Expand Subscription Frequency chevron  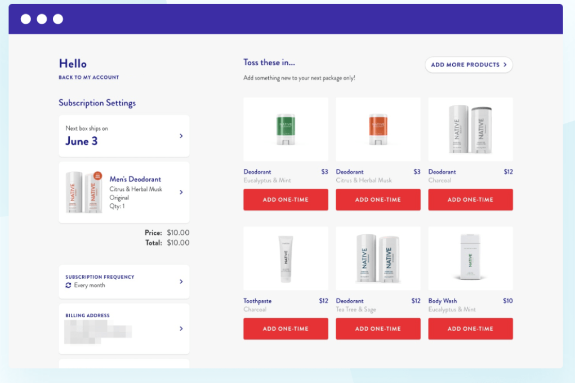click(x=181, y=282)
